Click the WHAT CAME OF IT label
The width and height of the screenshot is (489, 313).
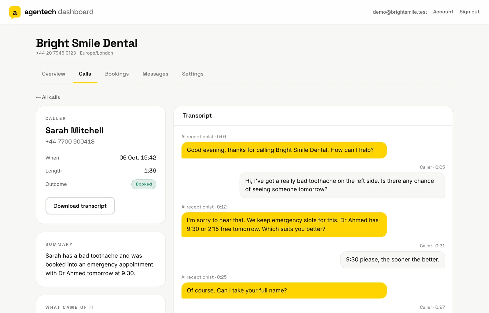(x=70, y=308)
